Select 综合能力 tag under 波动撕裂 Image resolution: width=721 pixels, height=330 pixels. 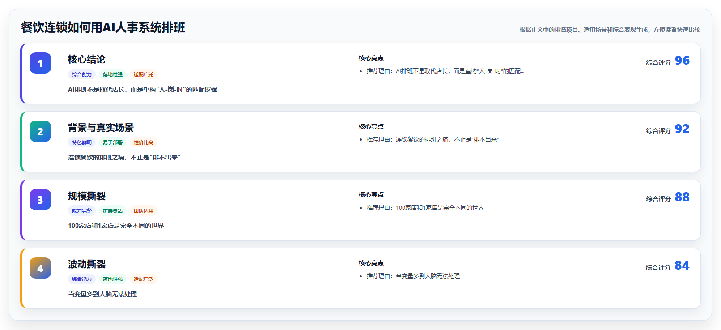[x=82, y=279]
